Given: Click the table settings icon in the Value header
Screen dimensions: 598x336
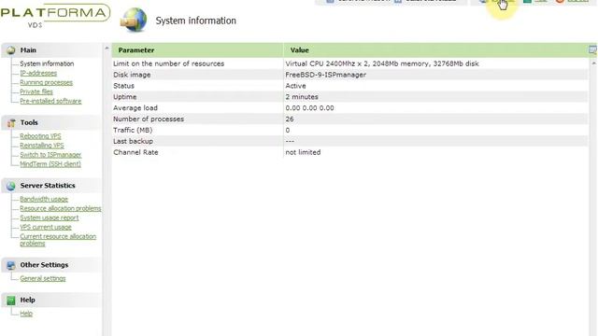Looking at the screenshot, I should coord(592,49).
